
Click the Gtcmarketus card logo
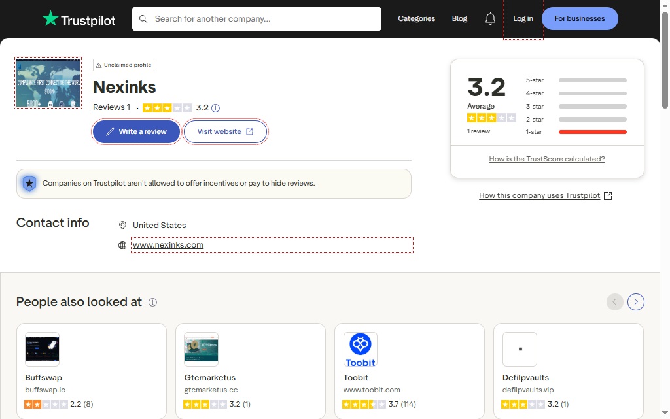[x=201, y=349]
